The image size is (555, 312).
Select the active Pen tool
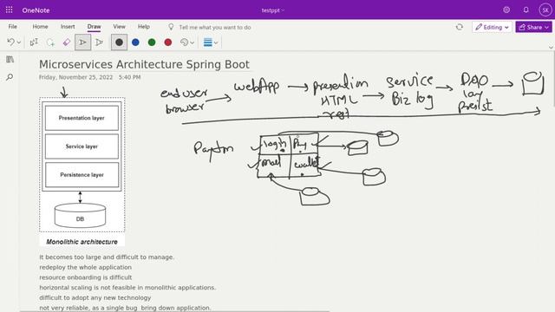83,42
